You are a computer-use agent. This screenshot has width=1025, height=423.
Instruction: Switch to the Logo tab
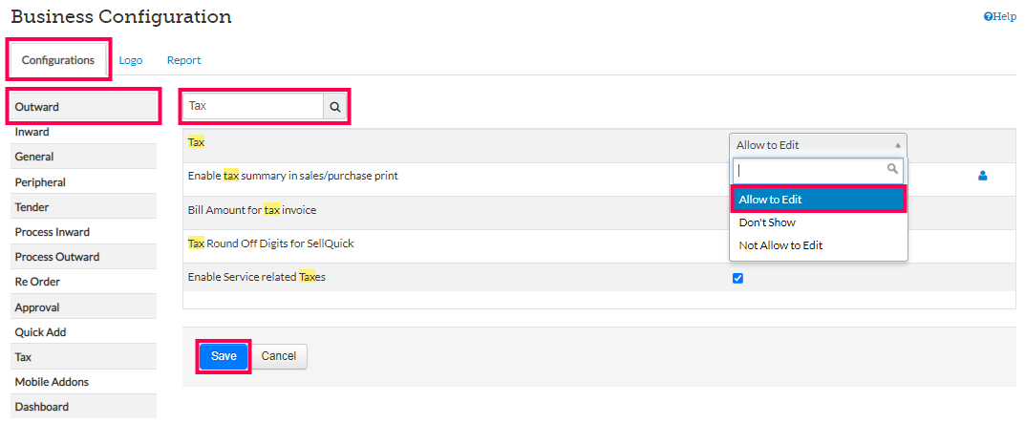(x=131, y=60)
